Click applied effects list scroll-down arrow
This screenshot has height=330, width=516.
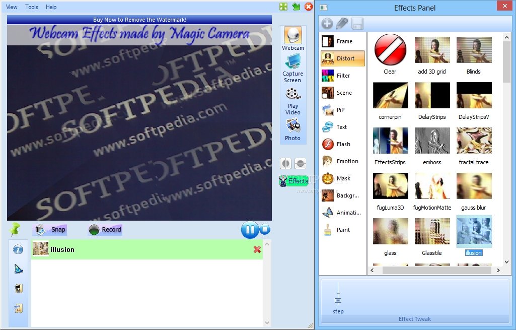267,323
